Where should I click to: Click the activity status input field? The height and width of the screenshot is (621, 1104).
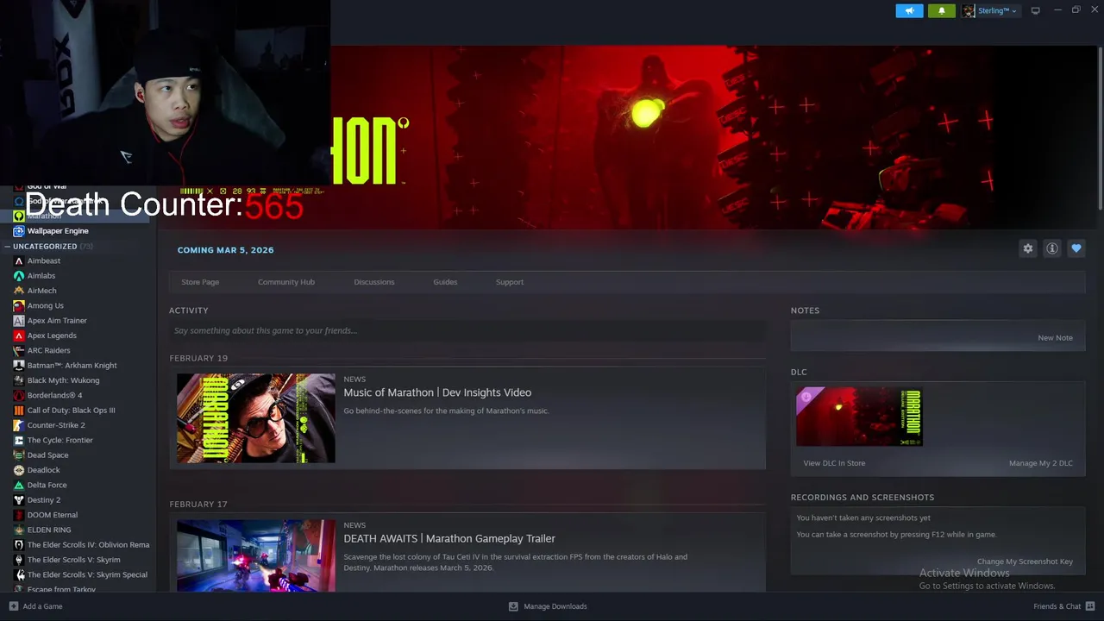click(x=467, y=330)
